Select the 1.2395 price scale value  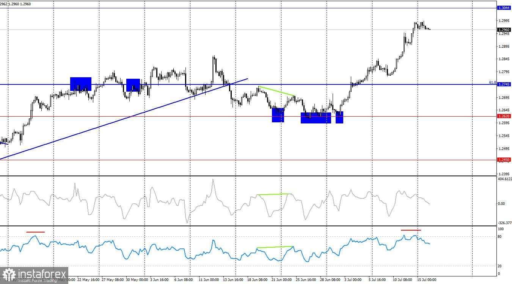[504, 174]
